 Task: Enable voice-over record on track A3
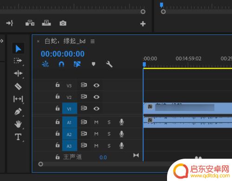[122, 145]
